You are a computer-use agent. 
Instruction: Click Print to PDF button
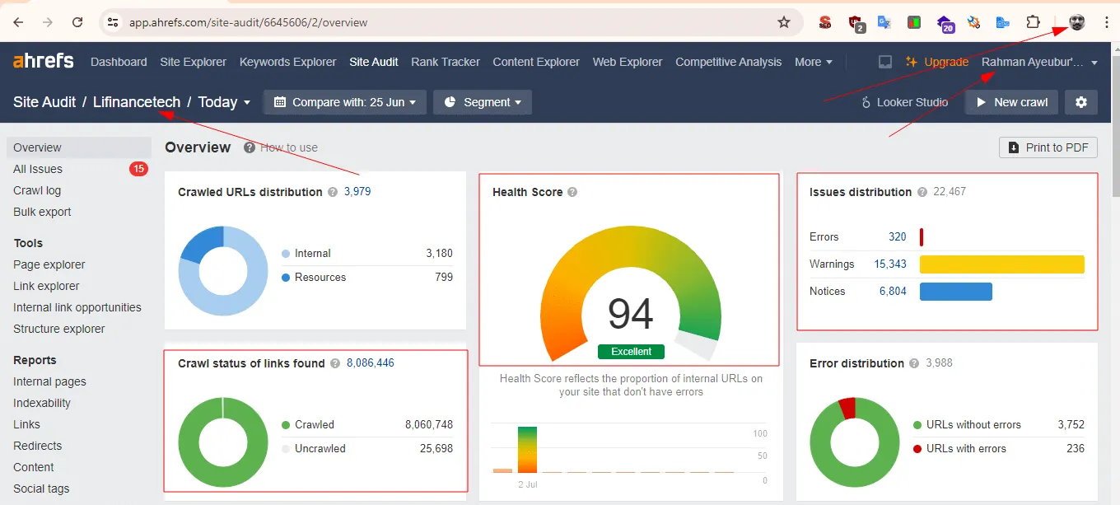(x=1048, y=147)
